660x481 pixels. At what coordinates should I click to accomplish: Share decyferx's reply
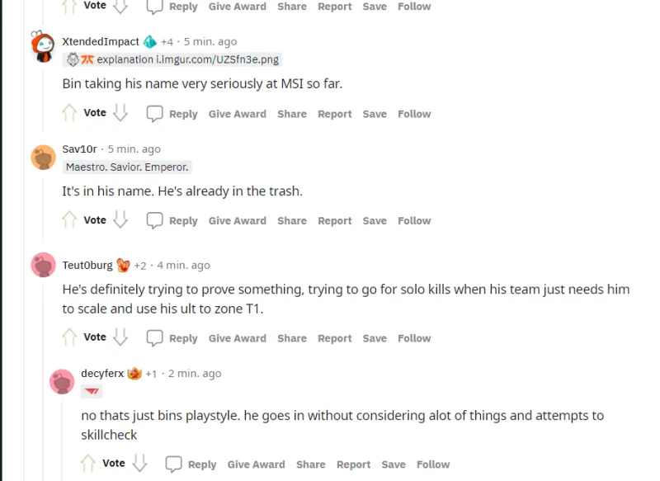pyautogui.click(x=311, y=464)
